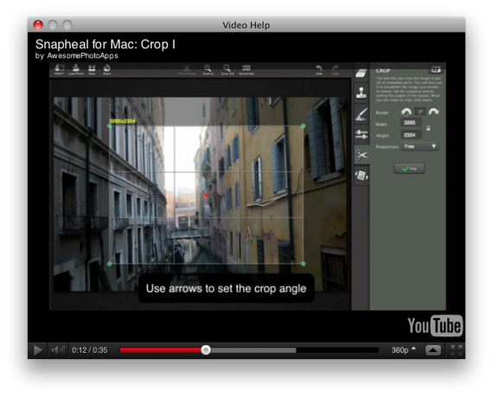The height and width of the screenshot is (397, 493).
Task: Select the Rotate image tool
Action: [x=362, y=175]
